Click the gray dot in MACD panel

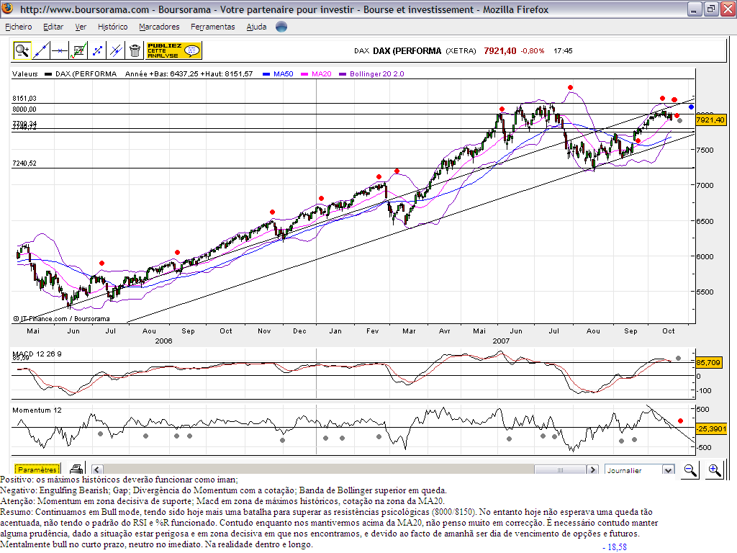click(x=678, y=359)
